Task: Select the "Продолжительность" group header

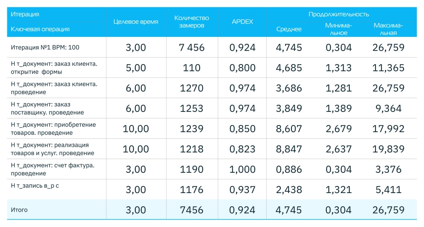Action: click(338, 14)
